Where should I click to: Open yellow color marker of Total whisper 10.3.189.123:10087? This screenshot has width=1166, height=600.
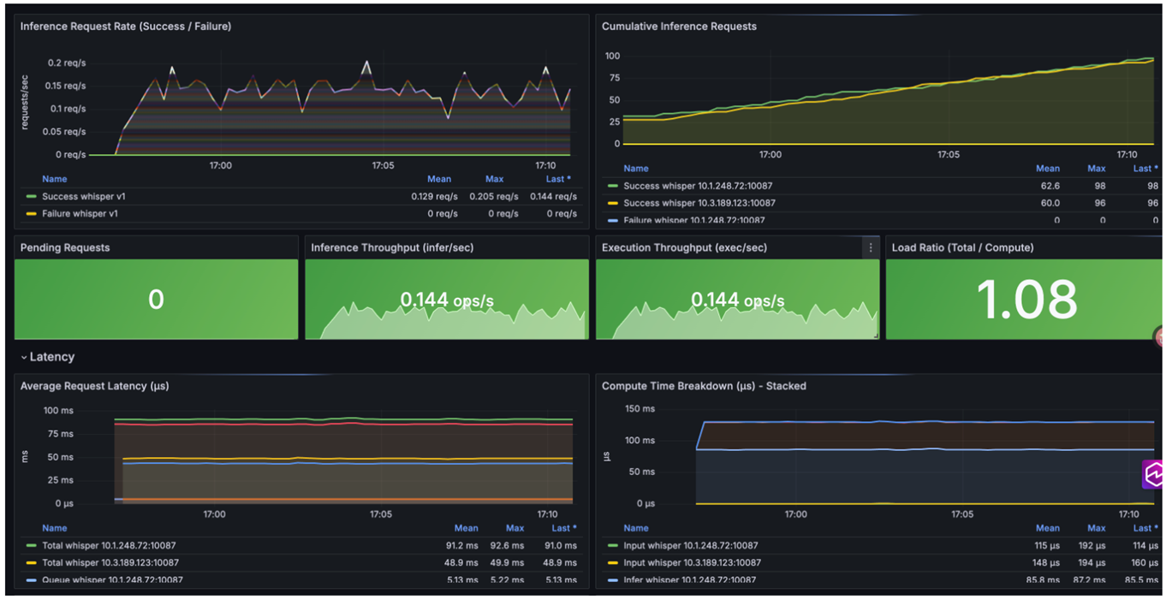point(32,562)
